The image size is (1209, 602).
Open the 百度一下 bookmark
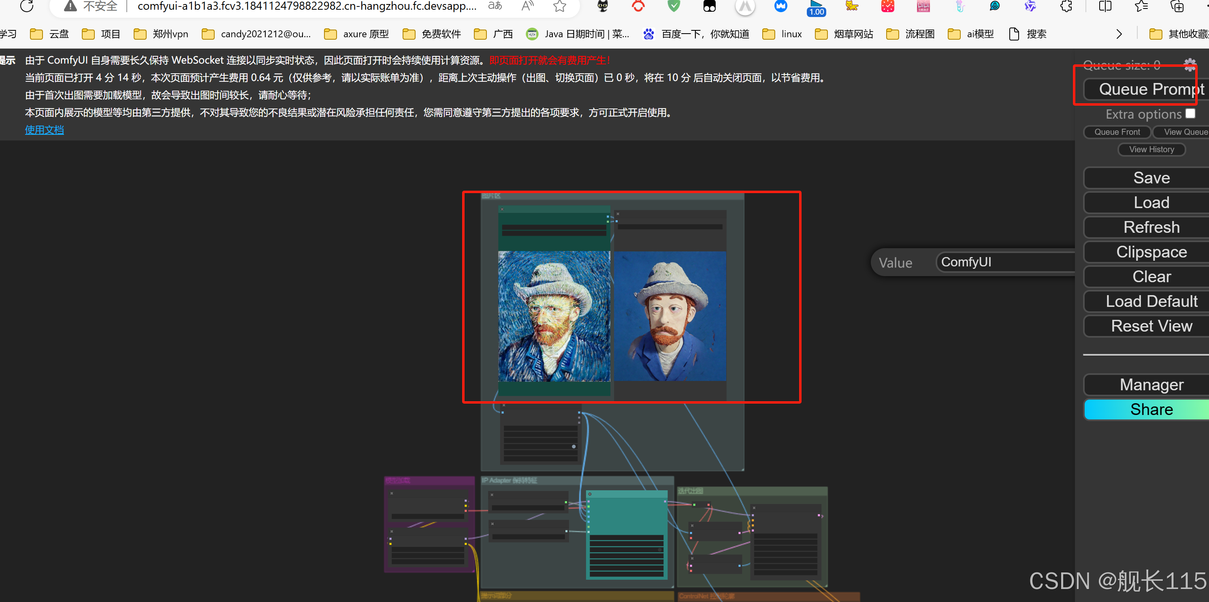pyautogui.click(x=697, y=34)
